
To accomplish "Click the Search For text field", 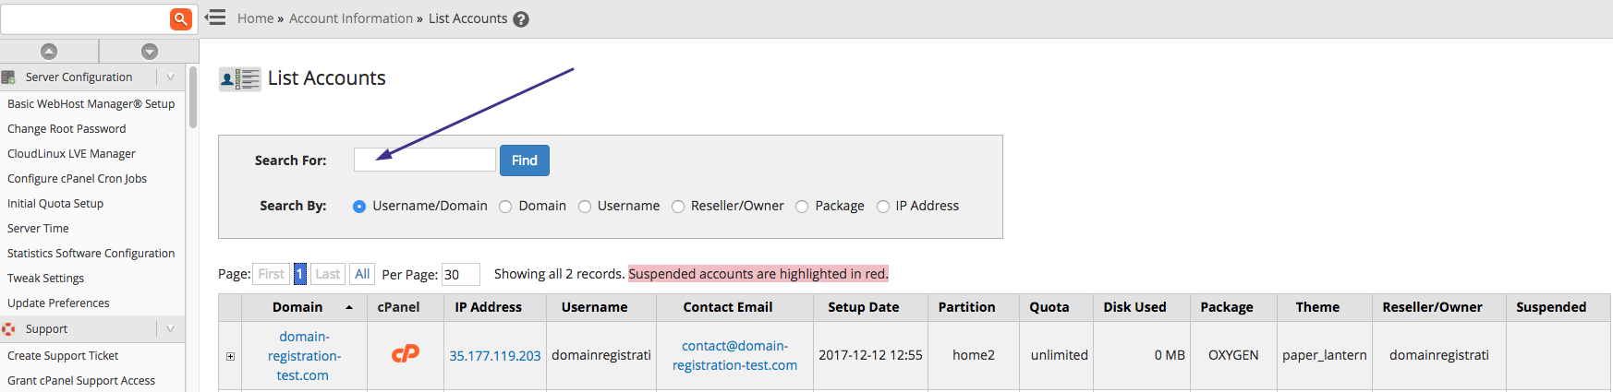I will coord(424,160).
